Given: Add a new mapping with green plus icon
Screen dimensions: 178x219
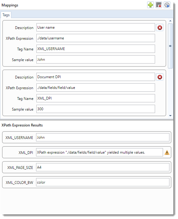Looking at the screenshot, I should tap(150, 5).
